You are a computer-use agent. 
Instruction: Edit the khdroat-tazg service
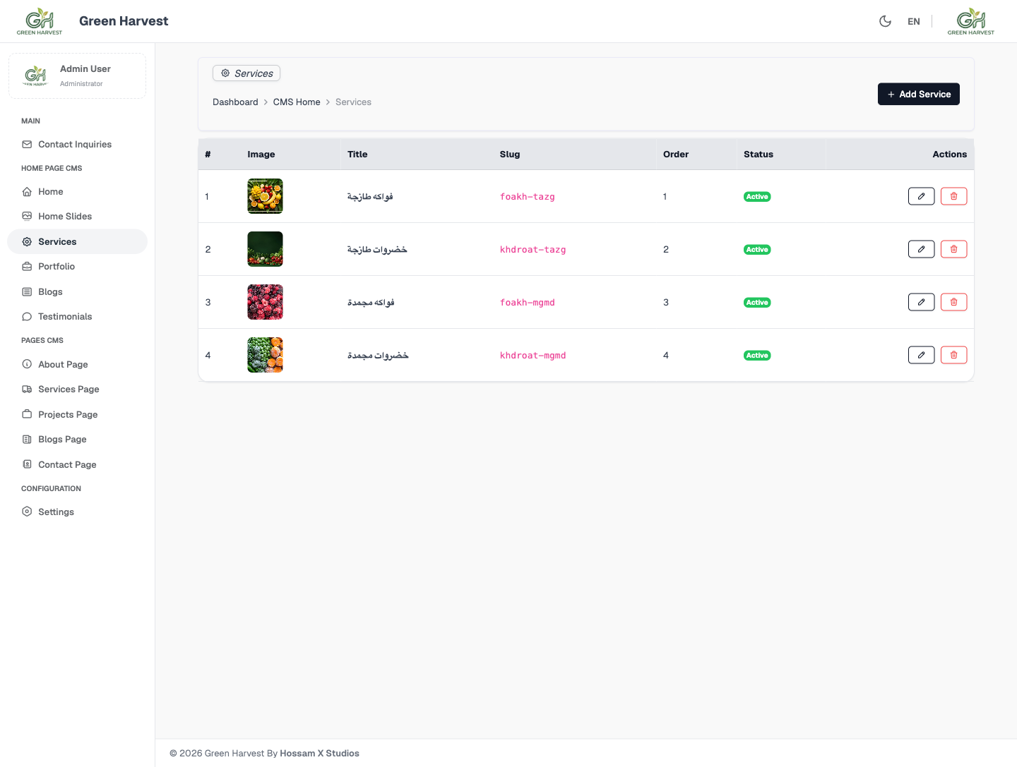pos(921,249)
